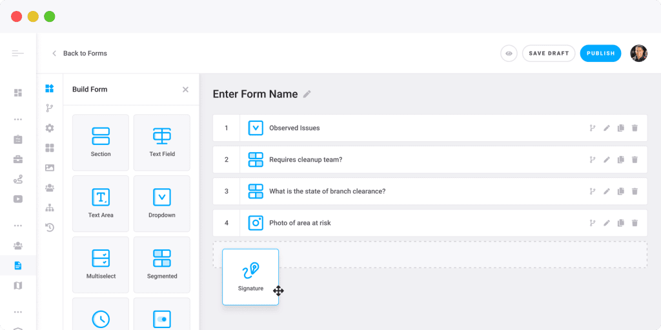Open the briefcase icon in sidebar
This screenshot has height=330, width=661.
(17, 159)
